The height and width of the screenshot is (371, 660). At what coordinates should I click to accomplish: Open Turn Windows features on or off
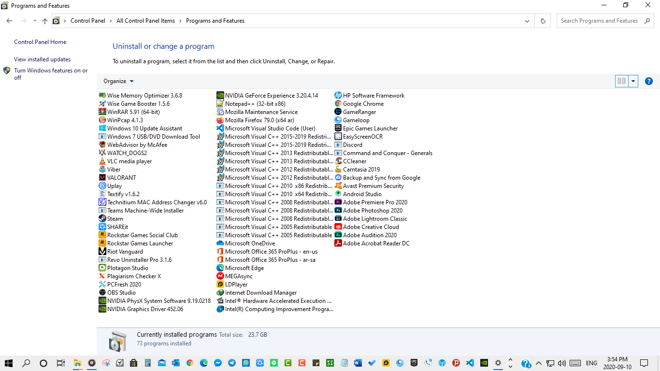coord(51,74)
